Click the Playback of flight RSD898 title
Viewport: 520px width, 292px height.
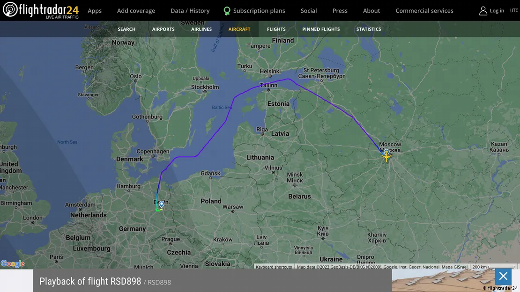point(90,281)
